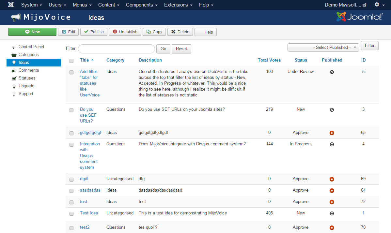Check the box for Do you use SEF URLs
391x233 pixels.
click(x=71, y=110)
